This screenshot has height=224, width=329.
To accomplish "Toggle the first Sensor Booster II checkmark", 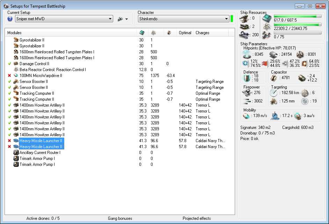I will coord(9,82).
